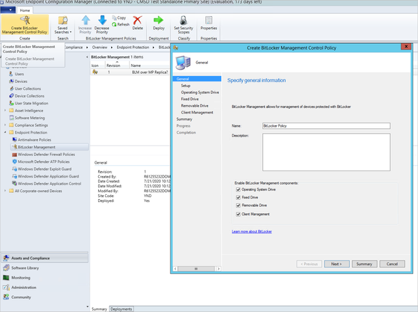The width and height of the screenshot is (418, 312).
Task: Click the wizard step list horizontal scrollbar
Action: (x=197, y=269)
